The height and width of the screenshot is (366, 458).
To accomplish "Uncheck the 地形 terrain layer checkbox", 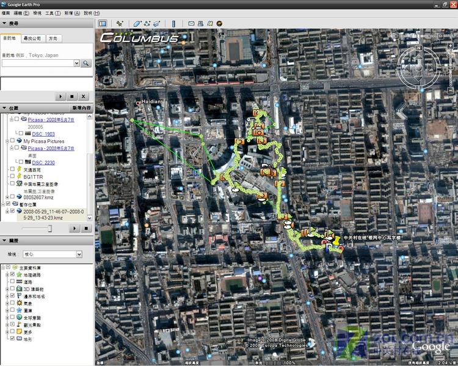I will pos(12,339).
